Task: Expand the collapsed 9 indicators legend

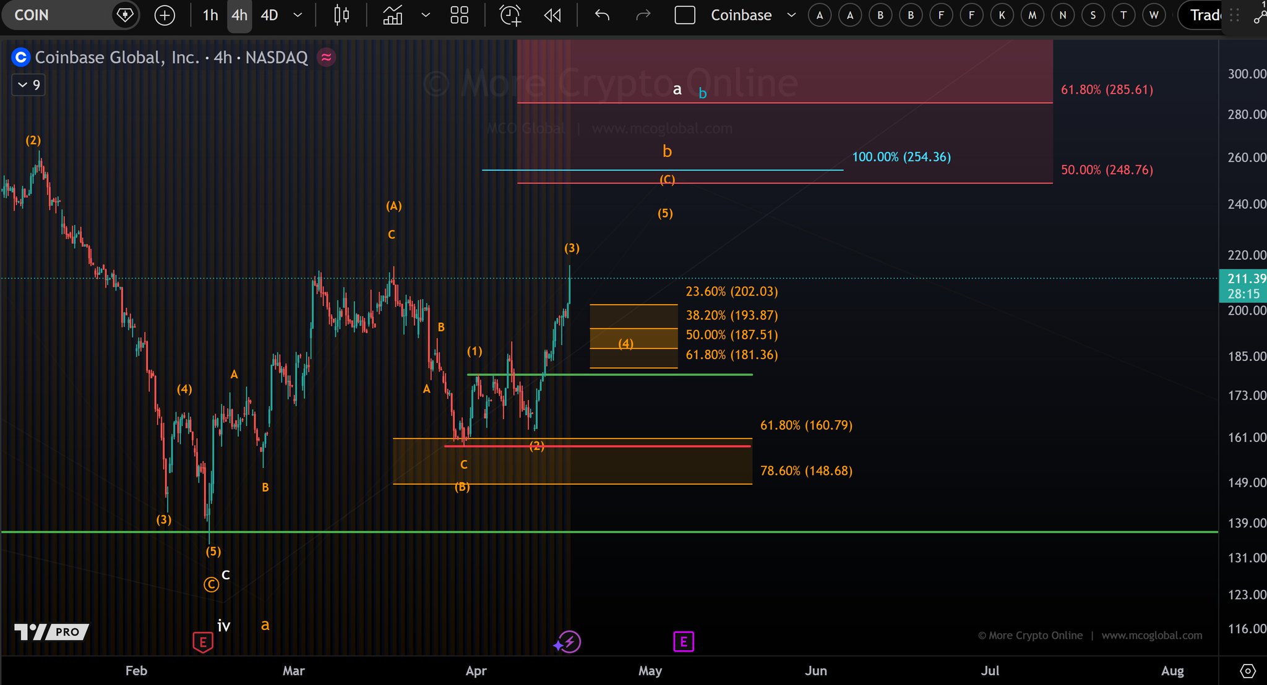Action: click(x=28, y=85)
